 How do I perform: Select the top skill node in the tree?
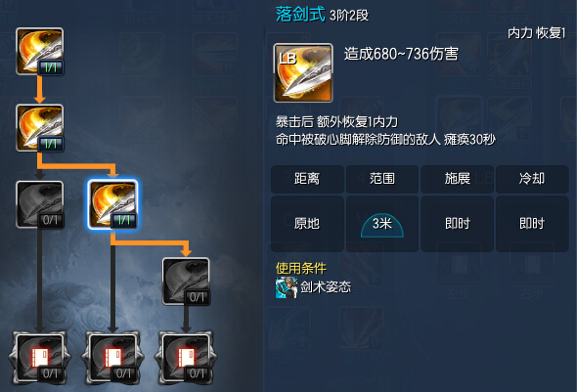tap(40, 51)
